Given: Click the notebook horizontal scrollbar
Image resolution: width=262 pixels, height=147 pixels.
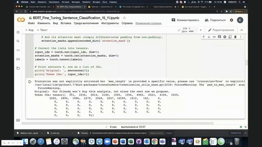Looking at the screenshot, I should [x=117, y=123].
